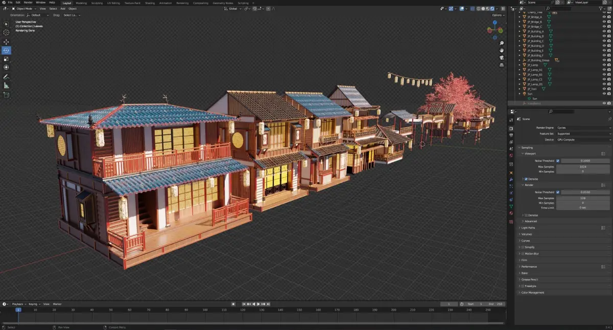Screen dimensions: 613x330
Task: Jump to timeline start button
Action: pyautogui.click(x=244, y=304)
